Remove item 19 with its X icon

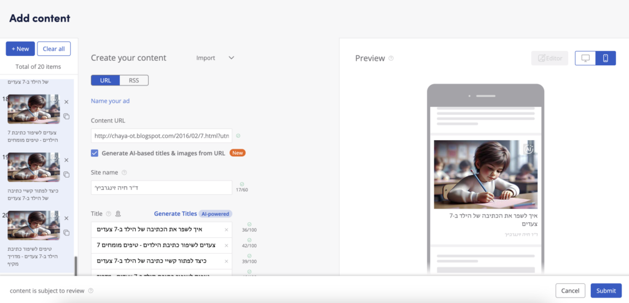tap(66, 160)
